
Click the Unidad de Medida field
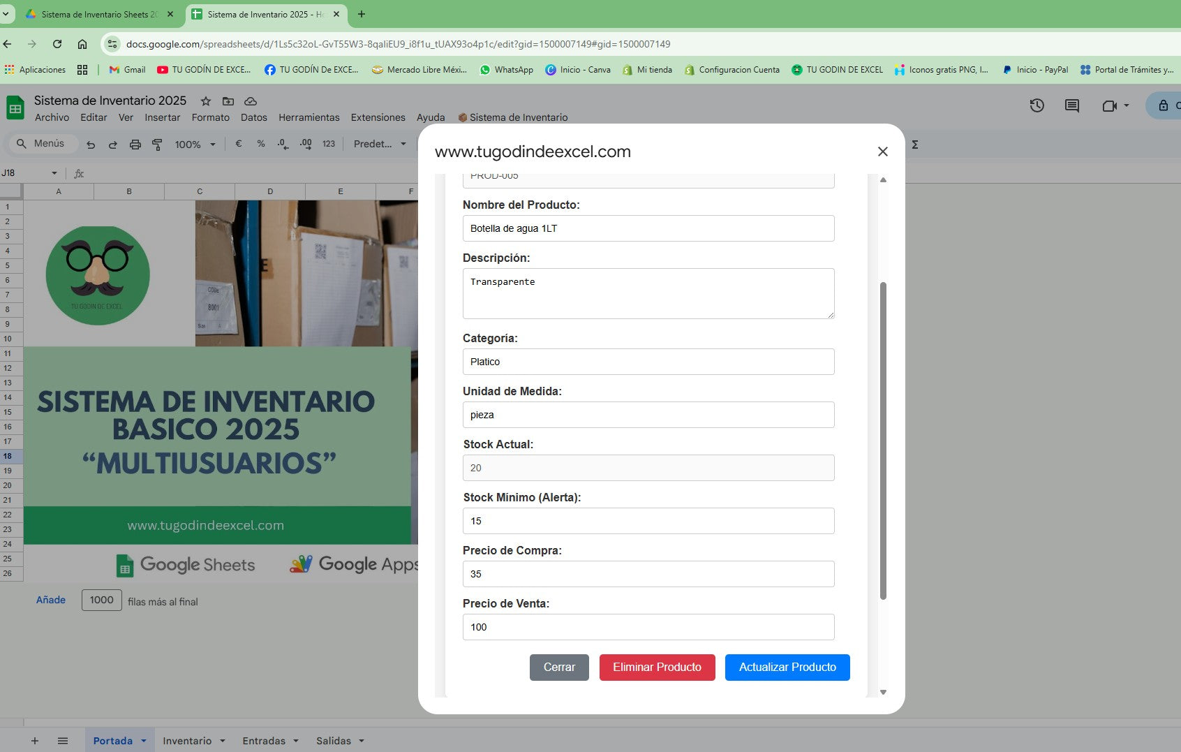point(648,415)
